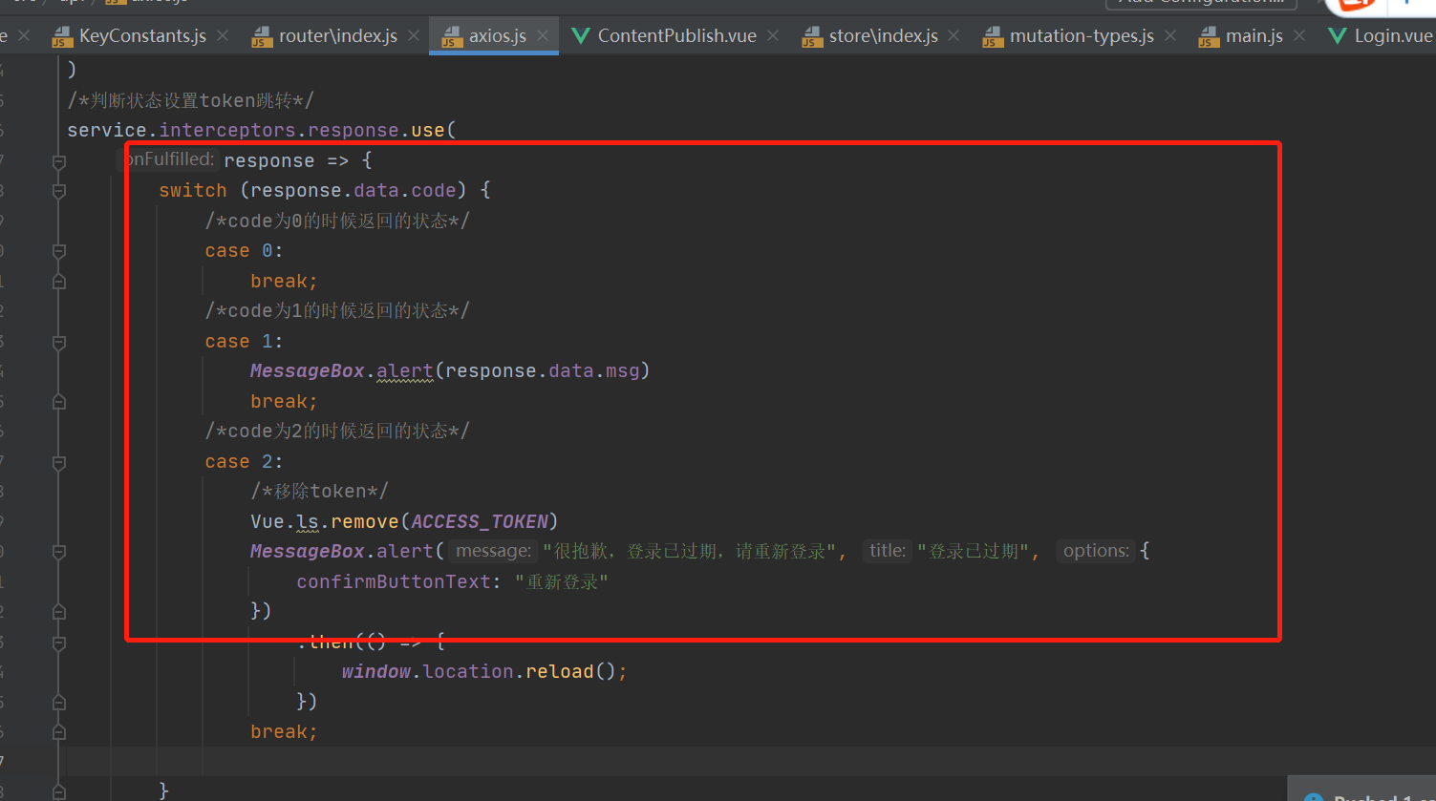Collapse the switch statement fold marker
Viewport: 1436px width, 801px height.
pos(59,191)
